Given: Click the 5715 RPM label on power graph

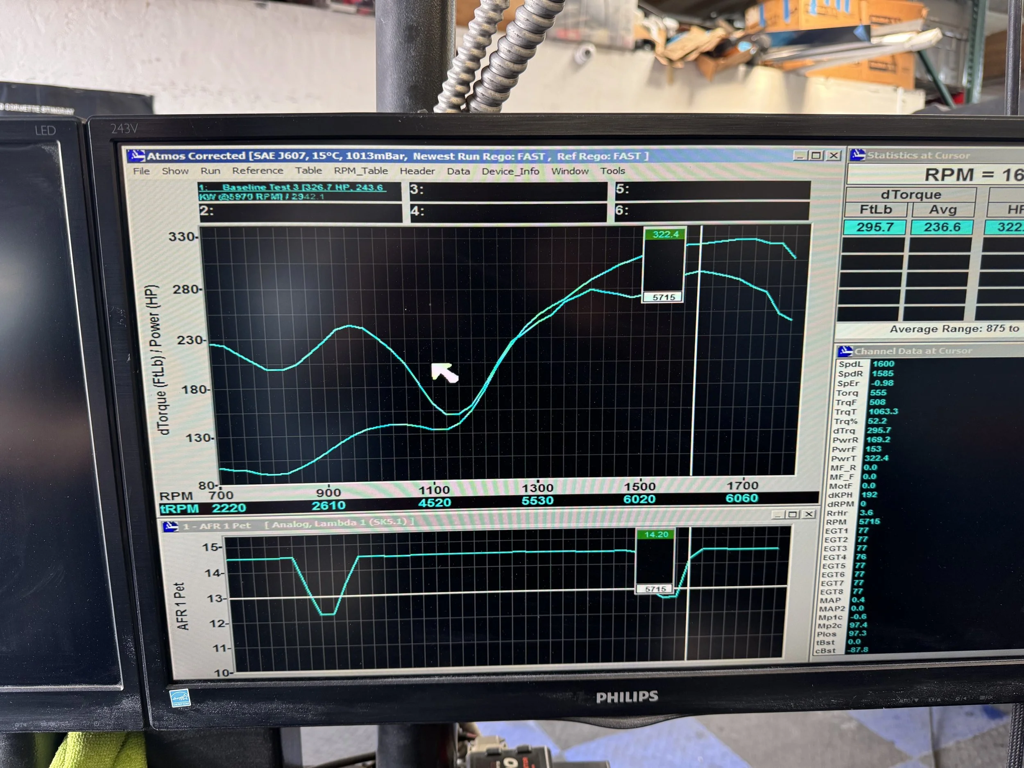Looking at the screenshot, I should pyautogui.click(x=664, y=297).
